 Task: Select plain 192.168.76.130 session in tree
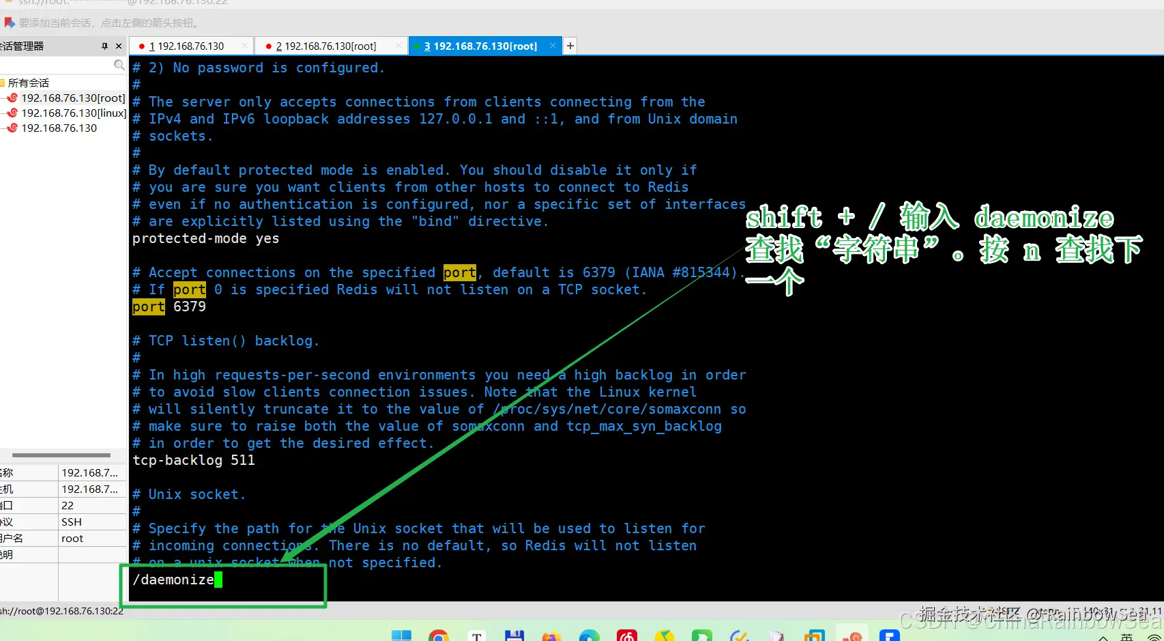point(59,128)
